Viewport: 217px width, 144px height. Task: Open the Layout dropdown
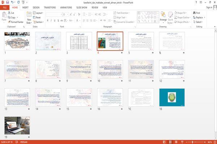(x=38, y=13)
